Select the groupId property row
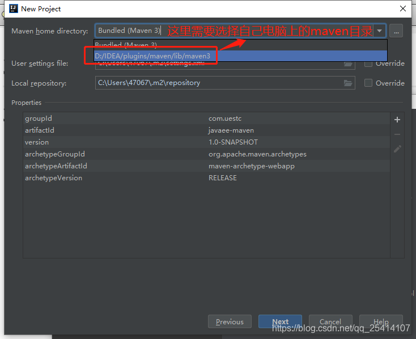The image size is (416, 339). (x=206, y=118)
